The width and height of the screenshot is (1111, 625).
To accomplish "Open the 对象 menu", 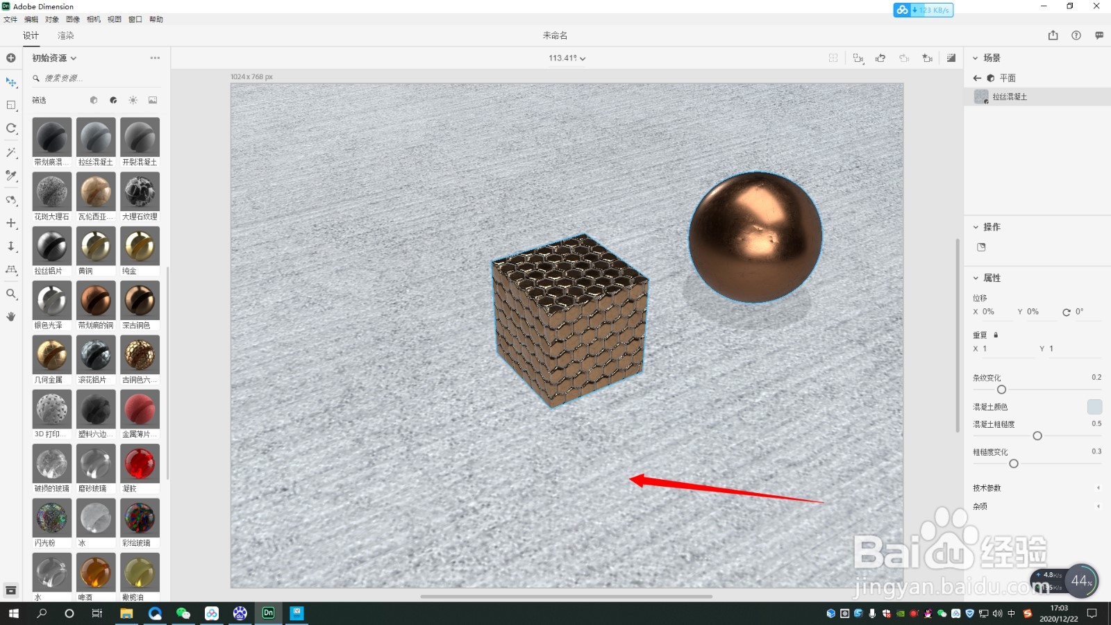I will click(52, 19).
